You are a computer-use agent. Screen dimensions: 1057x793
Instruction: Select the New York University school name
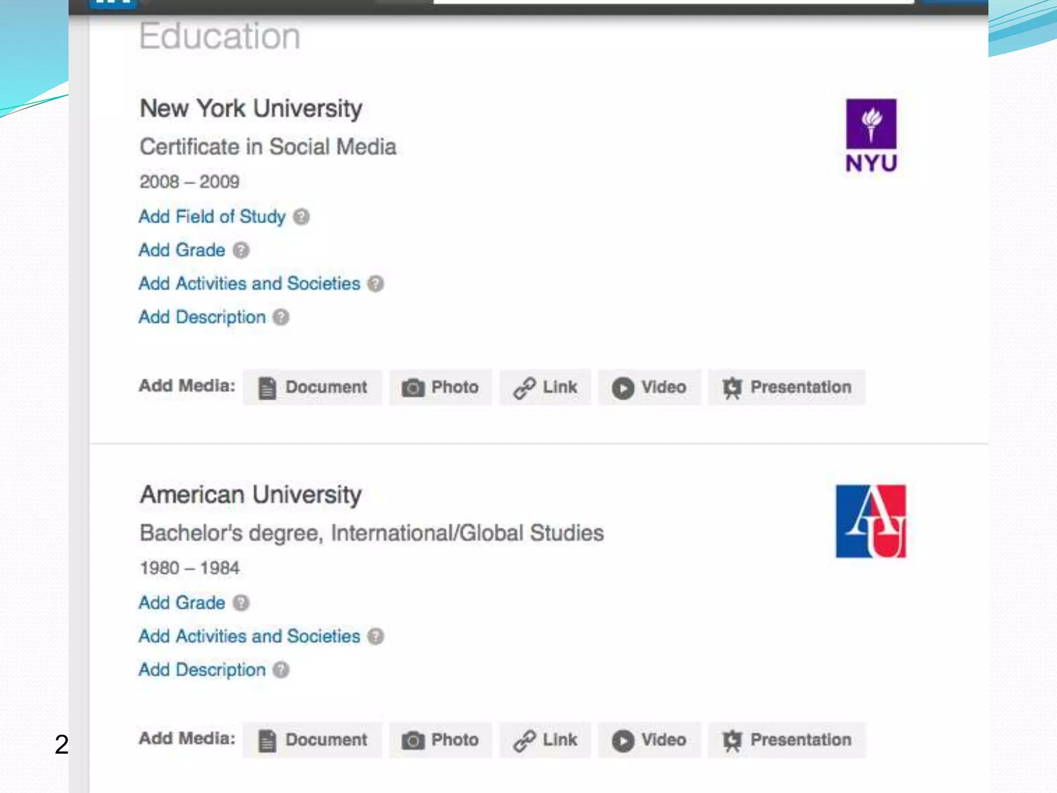(x=251, y=108)
